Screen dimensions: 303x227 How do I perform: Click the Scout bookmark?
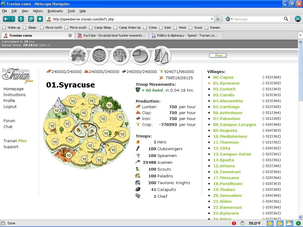coord(196,27)
